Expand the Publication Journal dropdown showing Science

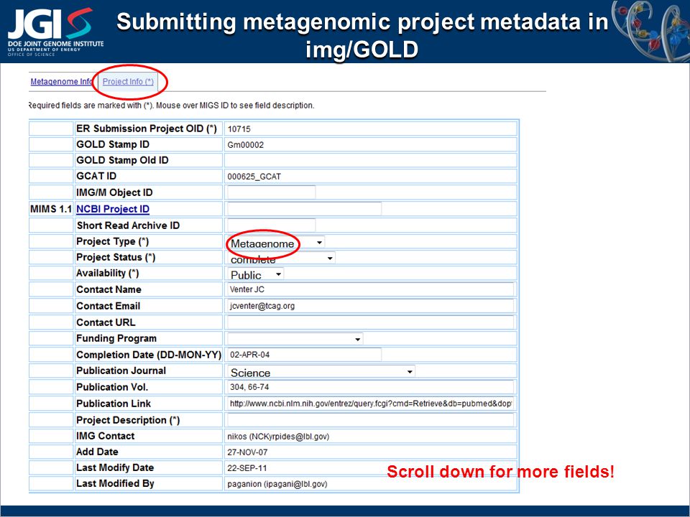(321, 372)
